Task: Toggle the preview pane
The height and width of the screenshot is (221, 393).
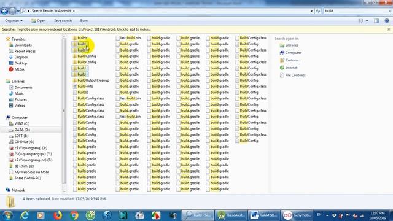Action: coord(376,21)
